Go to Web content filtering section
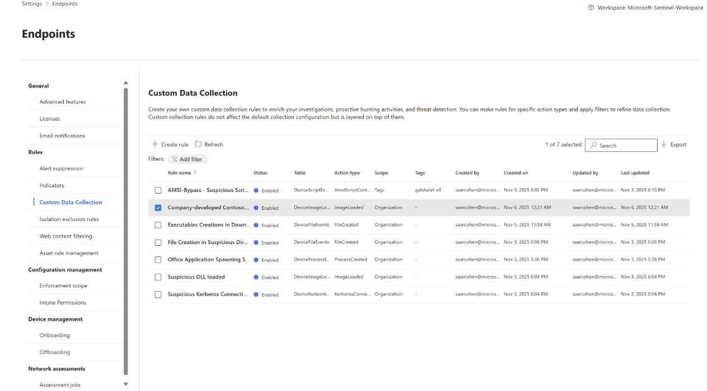Image resolution: width=707 pixels, height=391 pixels. click(66, 236)
